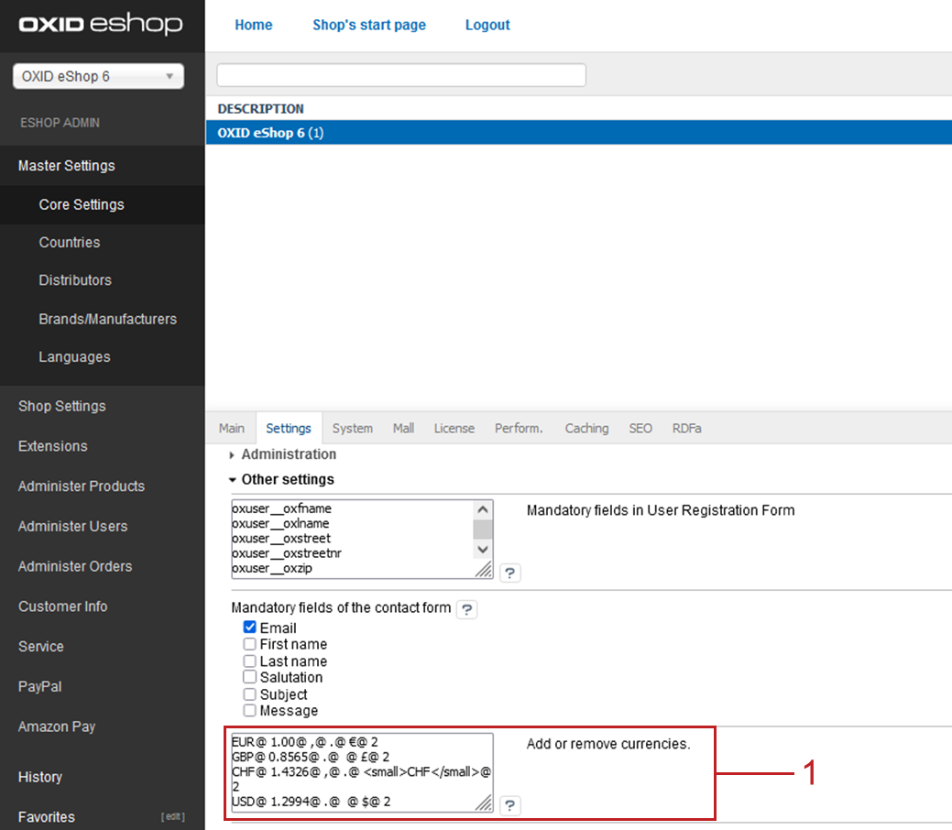Enable the First name checkbox
Image resolution: width=952 pixels, height=830 pixels.
249,644
